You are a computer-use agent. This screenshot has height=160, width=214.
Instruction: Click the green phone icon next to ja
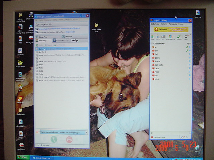coord(187,47)
